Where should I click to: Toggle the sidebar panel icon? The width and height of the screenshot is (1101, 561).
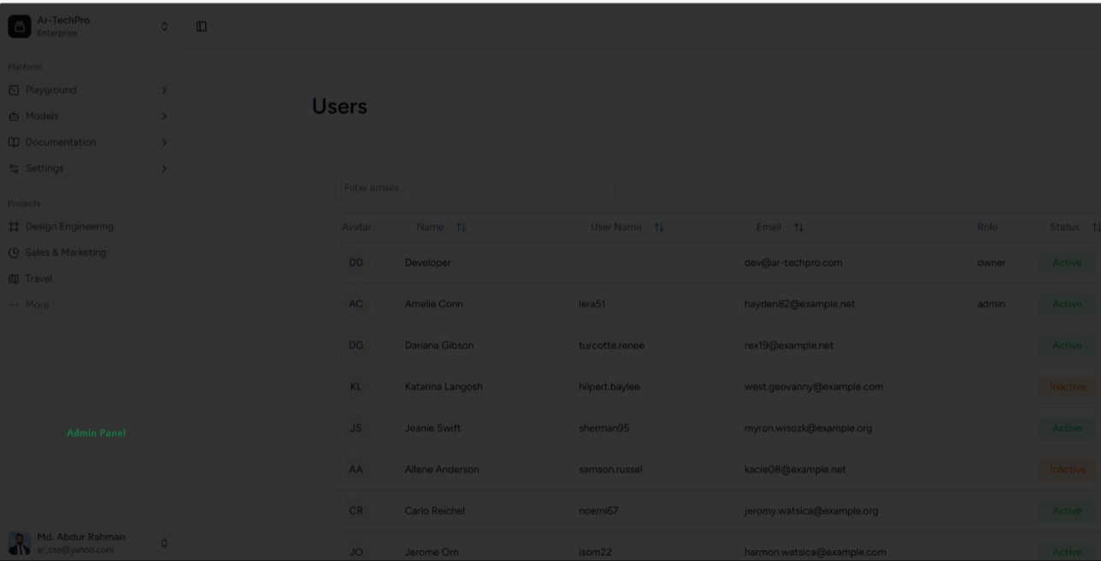click(202, 26)
